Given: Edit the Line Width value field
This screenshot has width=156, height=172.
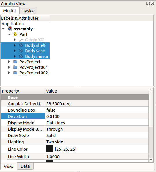Looking at the screenshot, I should pos(97,156).
